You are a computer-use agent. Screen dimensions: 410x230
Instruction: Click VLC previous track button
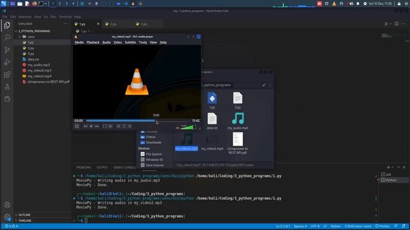tap(85, 126)
